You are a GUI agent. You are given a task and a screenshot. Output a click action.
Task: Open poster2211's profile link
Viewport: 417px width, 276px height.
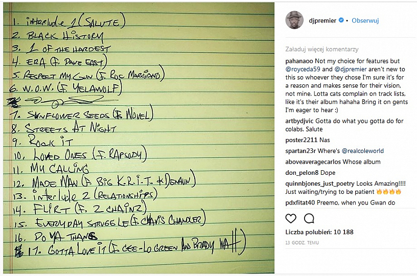pyautogui.click(x=301, y=140)
